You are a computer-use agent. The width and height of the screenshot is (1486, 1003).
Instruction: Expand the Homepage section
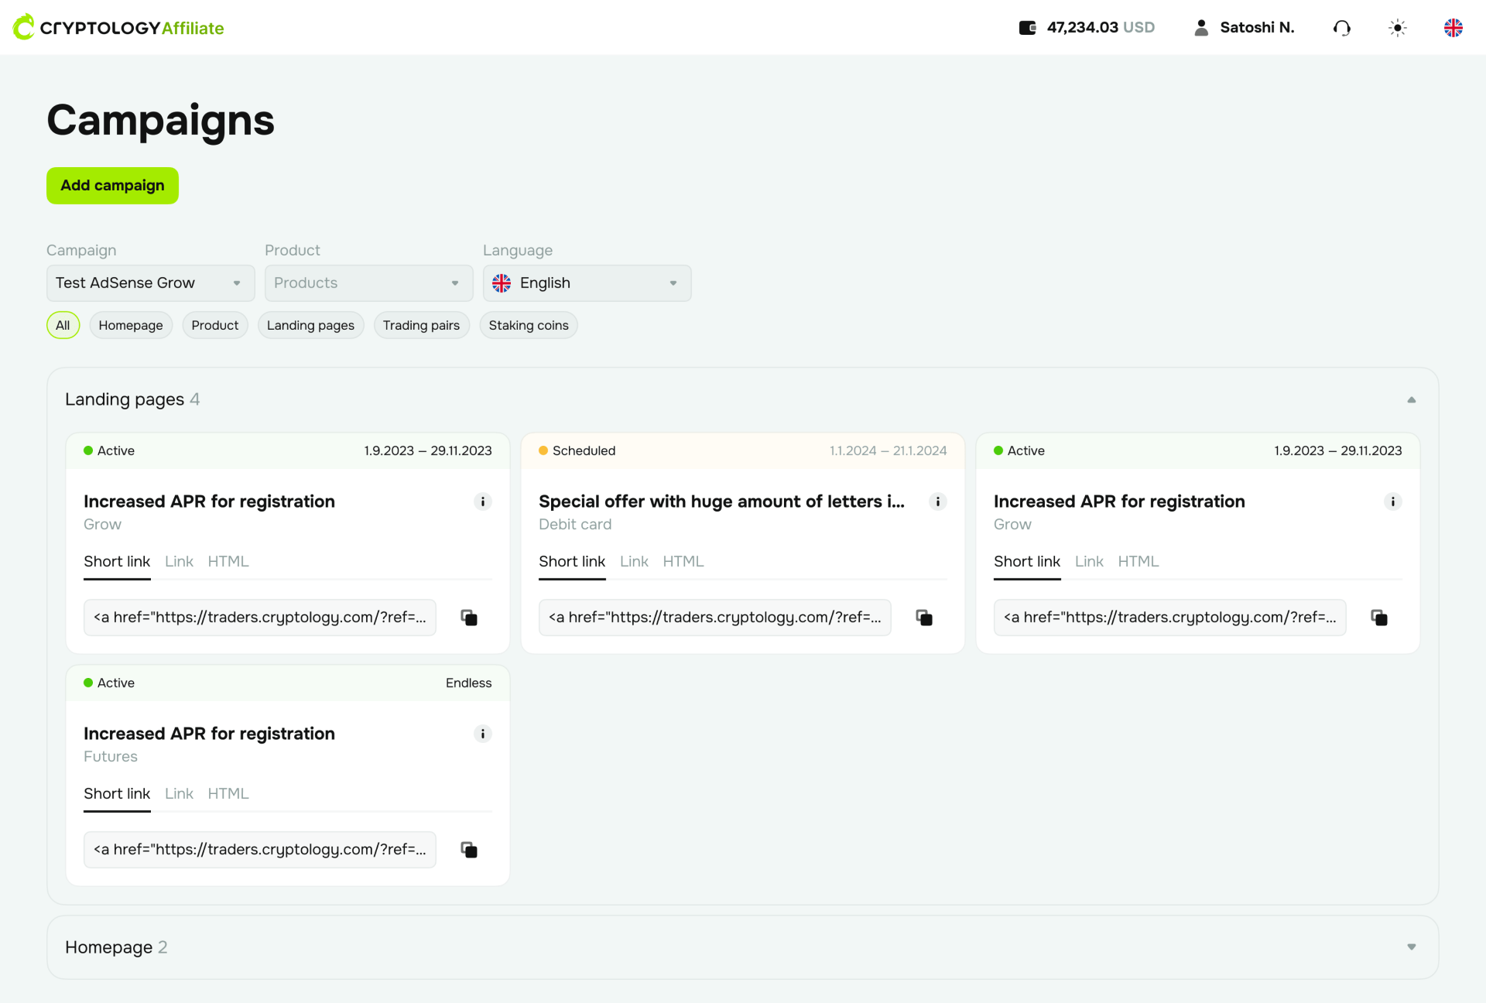point(1412,947)
